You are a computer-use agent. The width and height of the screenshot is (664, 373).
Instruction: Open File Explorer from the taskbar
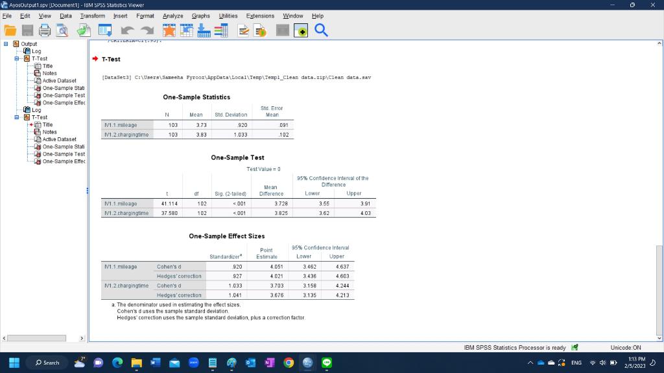point(136,363)
